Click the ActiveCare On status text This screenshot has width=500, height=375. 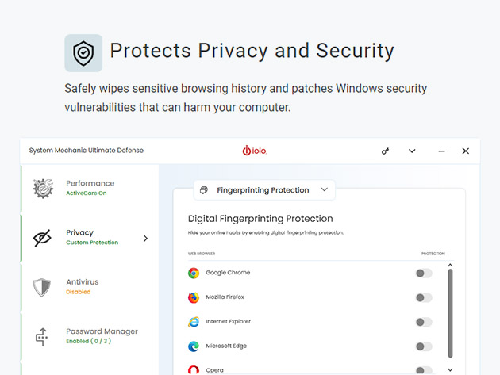[87, 193]
